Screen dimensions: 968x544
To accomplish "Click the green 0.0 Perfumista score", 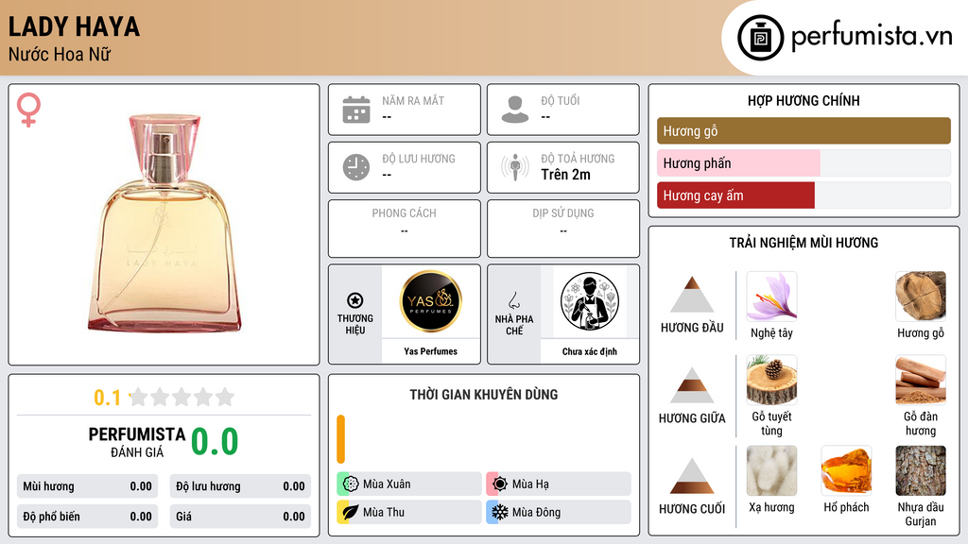I will (215, 441).
